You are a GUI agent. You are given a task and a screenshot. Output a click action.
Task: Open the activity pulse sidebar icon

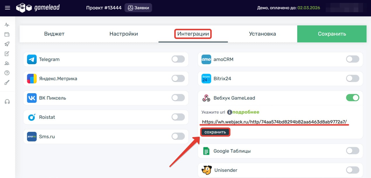[7, 25]
